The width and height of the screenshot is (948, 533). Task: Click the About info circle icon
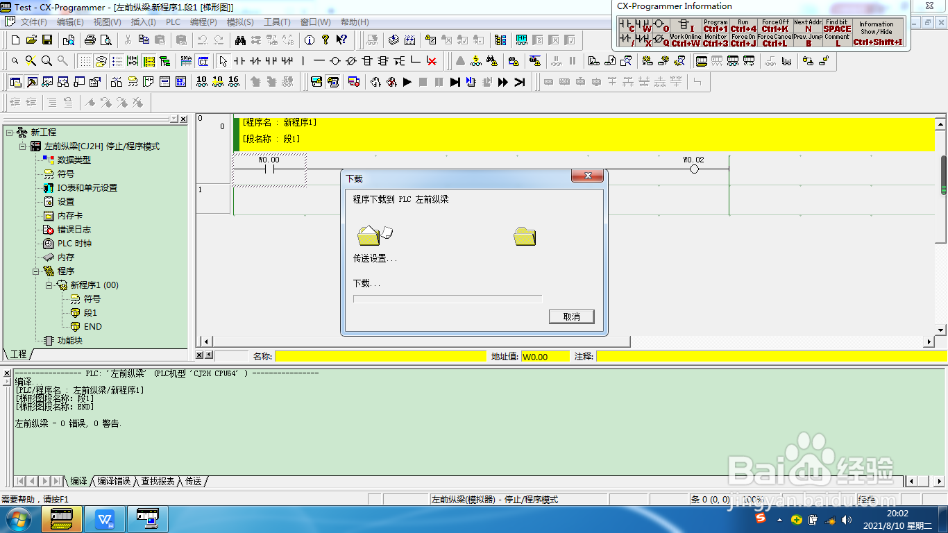[310, 40]
